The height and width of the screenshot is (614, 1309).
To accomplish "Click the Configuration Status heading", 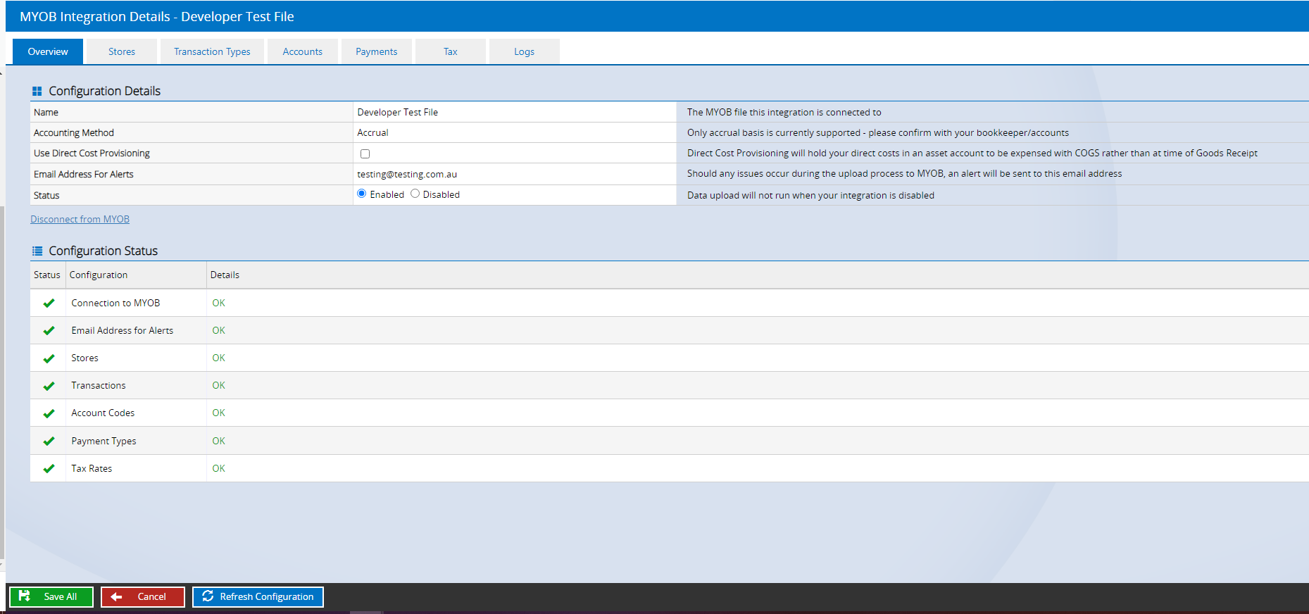I will [103, 251].
